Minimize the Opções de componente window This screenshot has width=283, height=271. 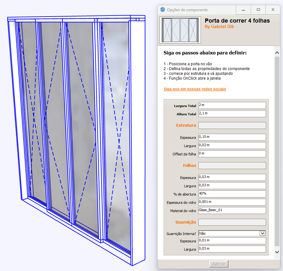tap(244, 10)
